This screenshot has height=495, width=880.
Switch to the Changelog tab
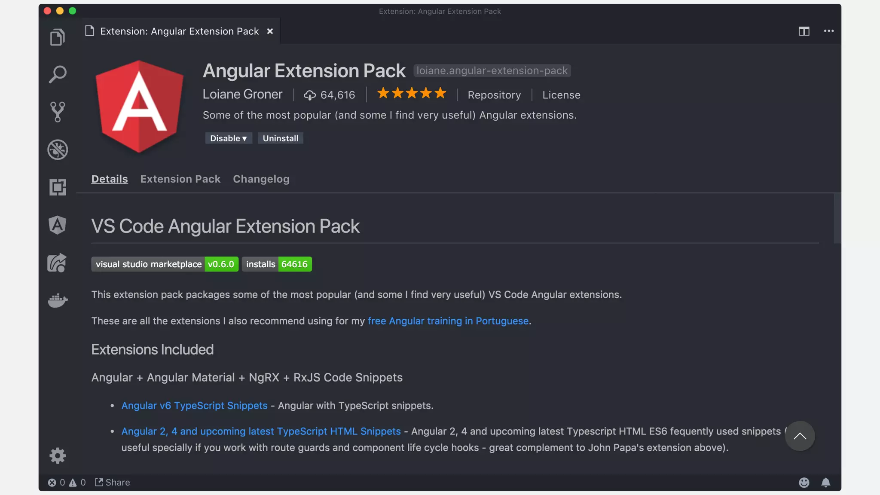pos(261,179)
